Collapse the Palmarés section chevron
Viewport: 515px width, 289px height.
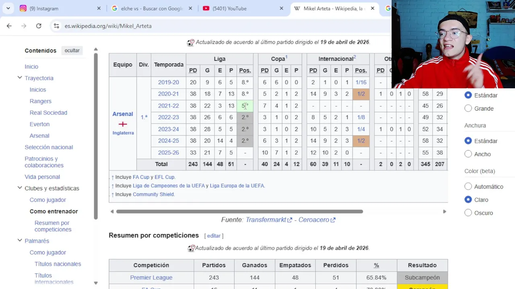click(19, 240)
